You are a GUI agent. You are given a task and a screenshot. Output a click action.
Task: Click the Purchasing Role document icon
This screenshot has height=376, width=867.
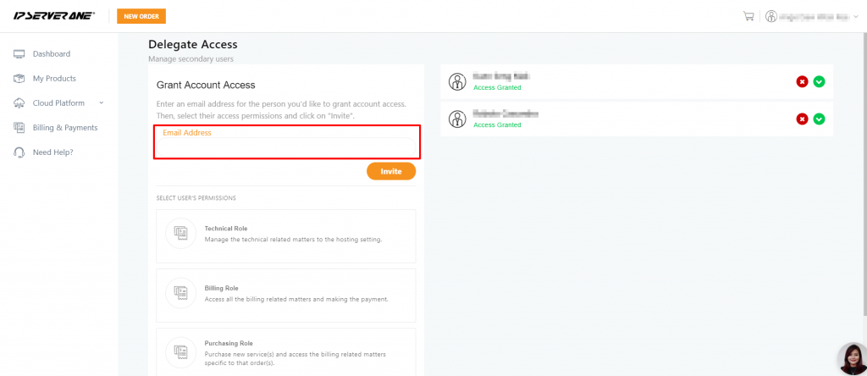pos(181,351)
